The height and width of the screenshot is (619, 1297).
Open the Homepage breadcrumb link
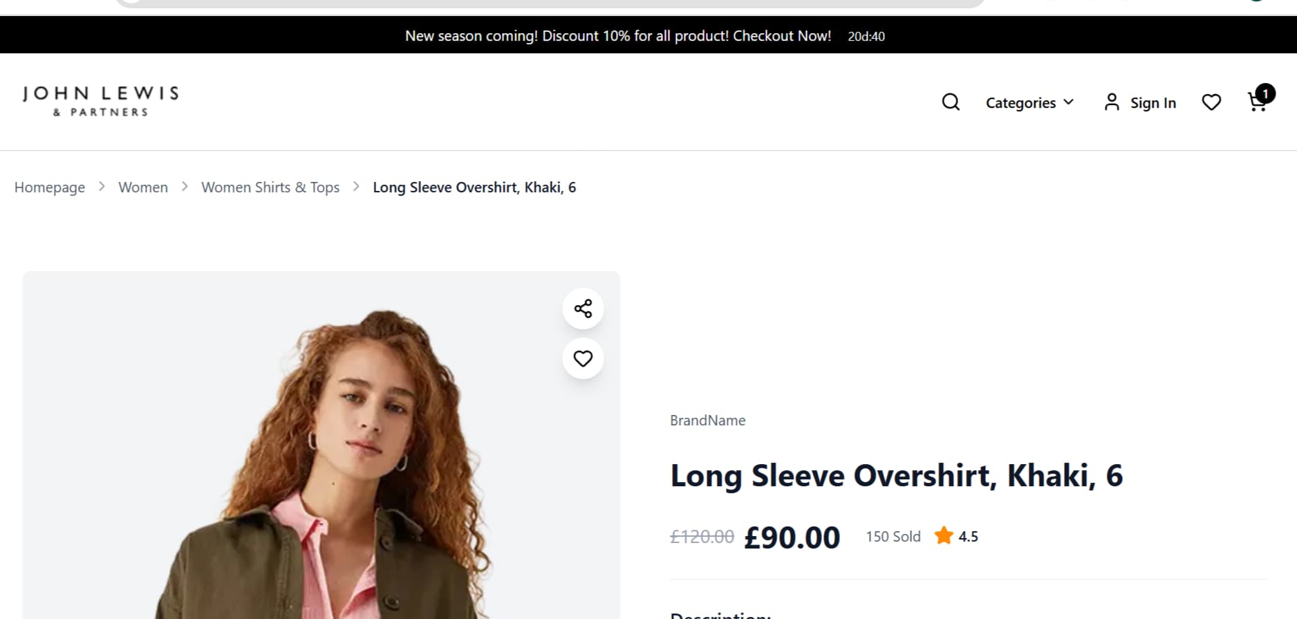point(49,187)
